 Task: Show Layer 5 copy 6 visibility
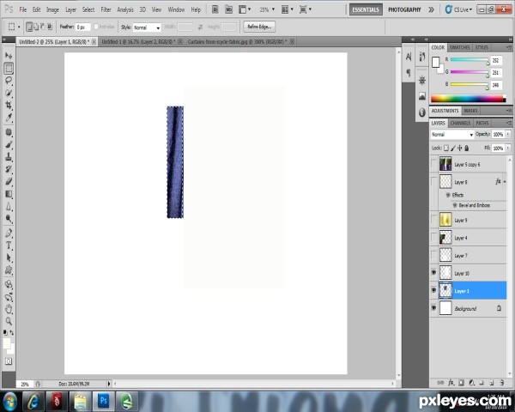click(x=433, y=164)
